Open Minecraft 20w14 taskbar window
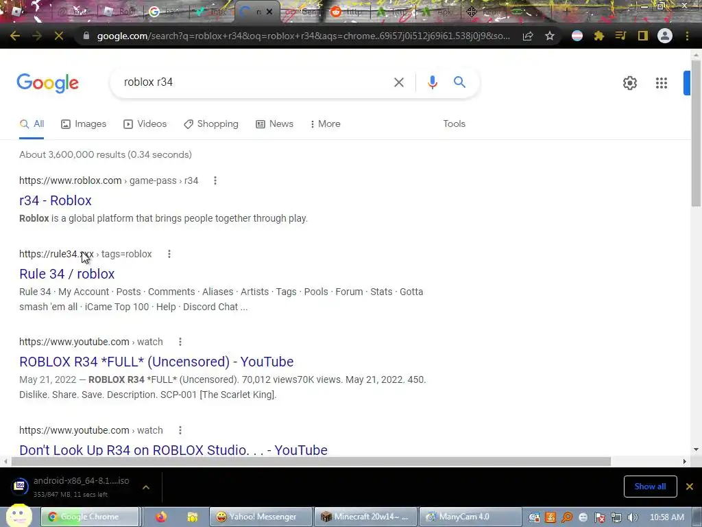This screenshot has height=527, width=702. click(x=366, y=517)
